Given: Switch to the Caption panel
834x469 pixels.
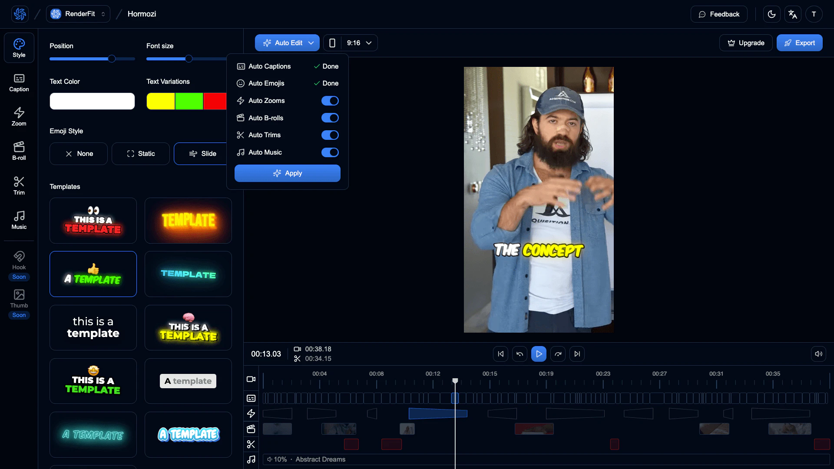Looking at the screenshot, I should pos(19,83).
